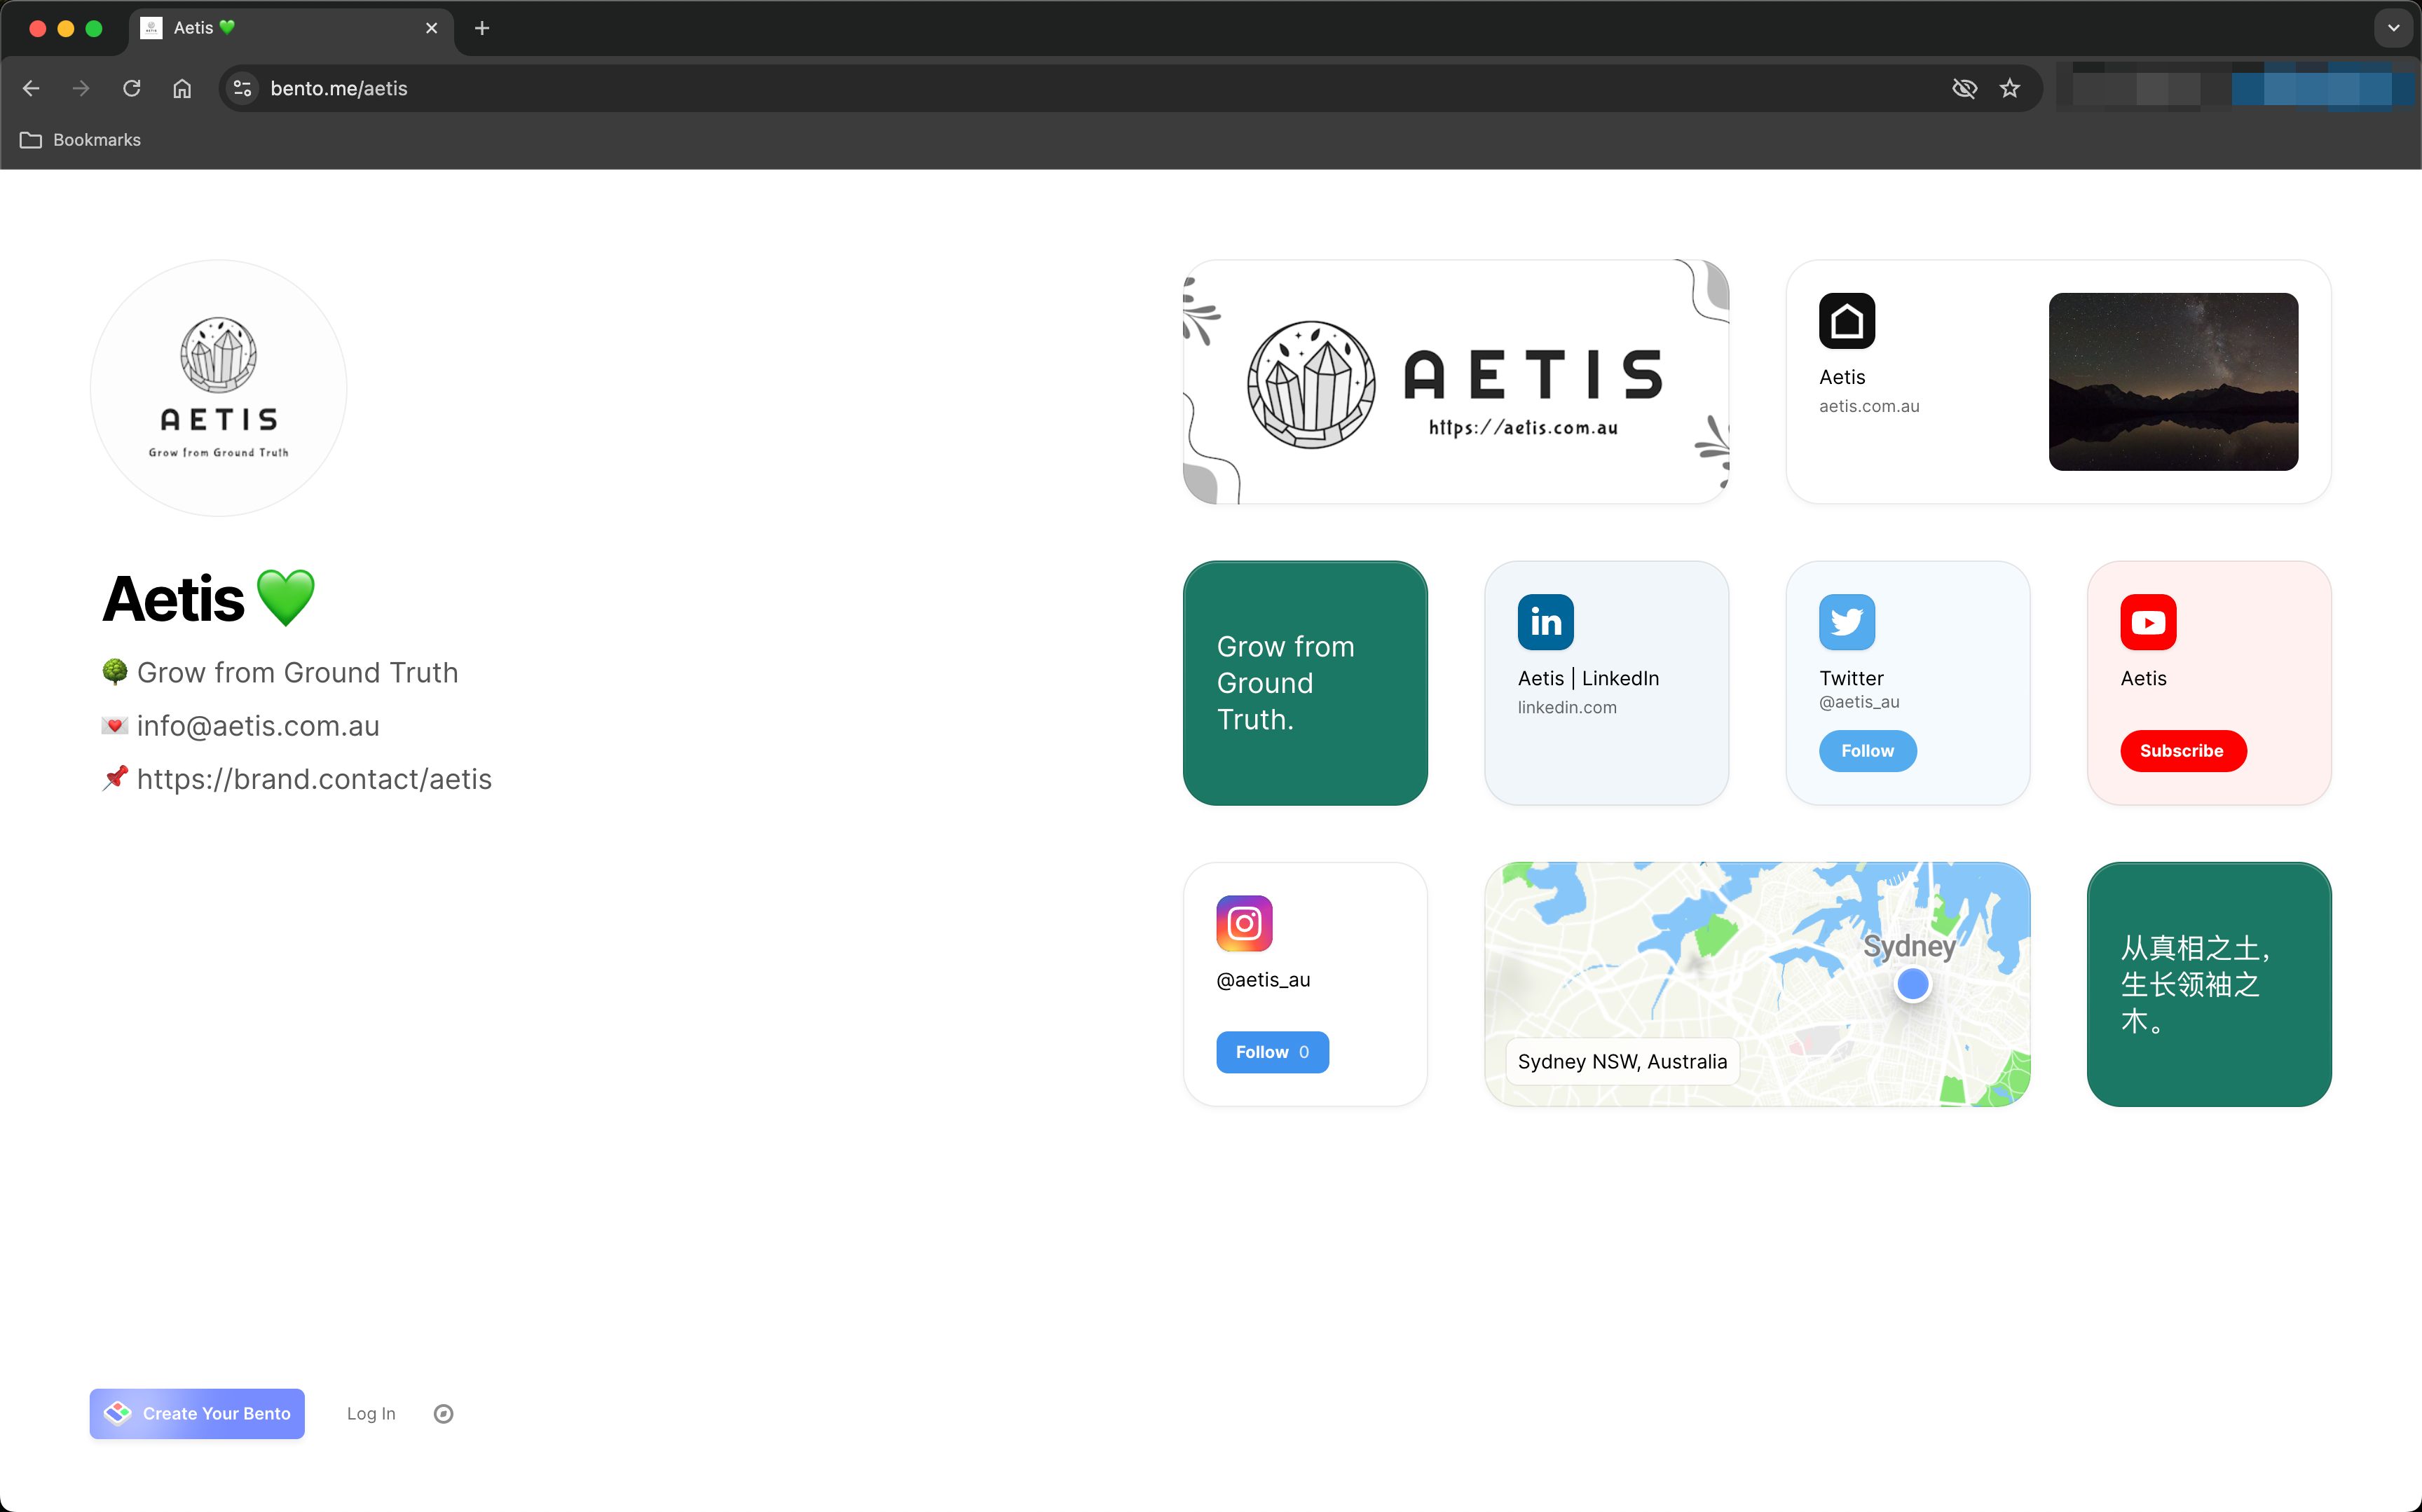Reload the bento.me page
2422x1512 pixels.
tap(132, 88)
